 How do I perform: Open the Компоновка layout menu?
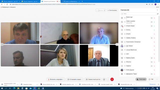coord(112,10)
